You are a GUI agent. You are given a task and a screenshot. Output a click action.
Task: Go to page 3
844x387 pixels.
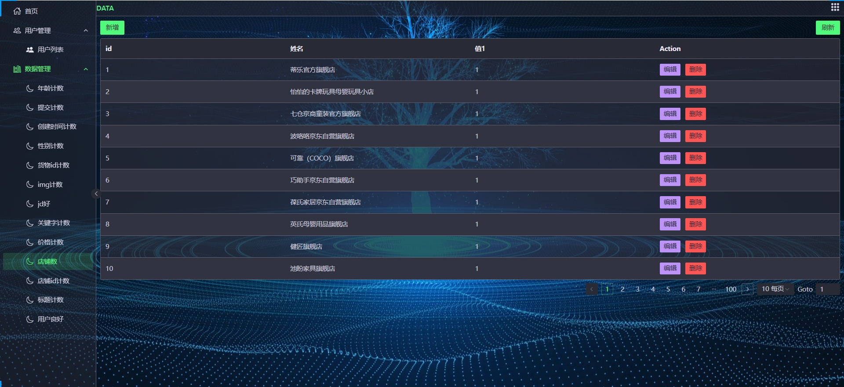coord(637,289)
